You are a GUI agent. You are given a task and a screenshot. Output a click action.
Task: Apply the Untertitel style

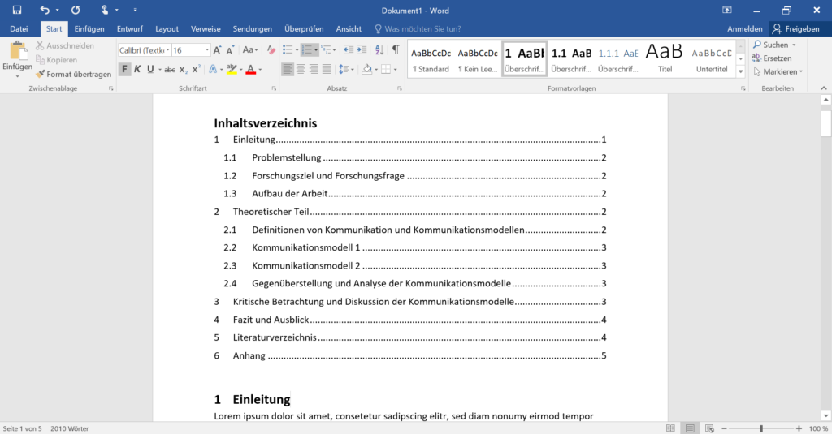(712, 59)
